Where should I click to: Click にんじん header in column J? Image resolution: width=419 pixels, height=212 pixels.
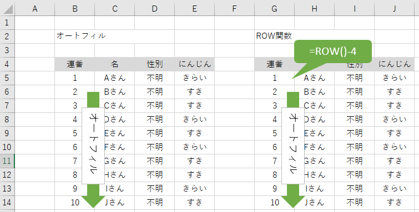394,64
